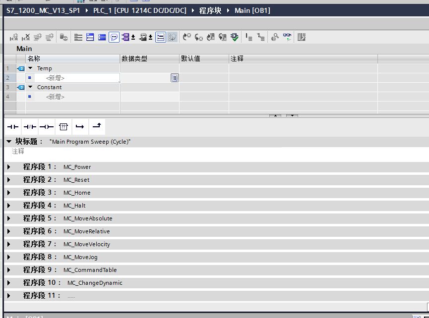Viewport: 429px width, 318px height.
Task: Open data type selector in row 2
Action: tap(175, 78)
